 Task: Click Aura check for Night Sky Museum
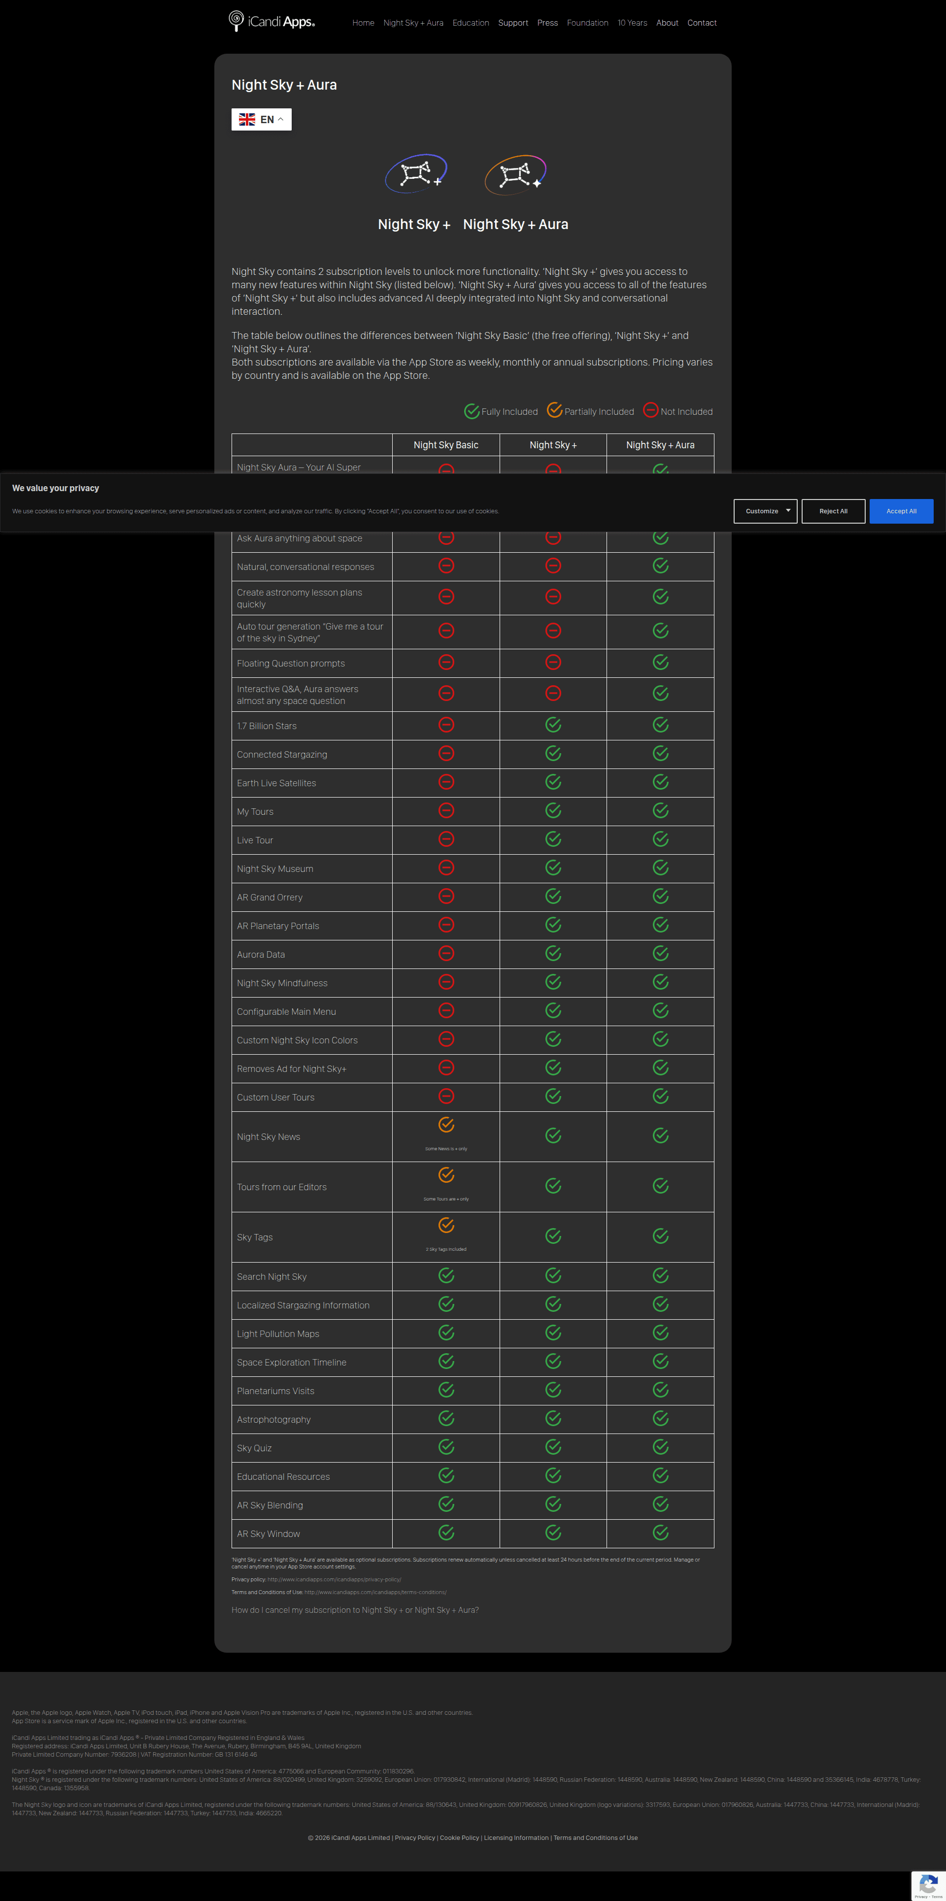[x=661, y=868]
